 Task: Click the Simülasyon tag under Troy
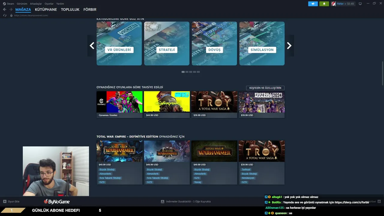tap(248, 178)
